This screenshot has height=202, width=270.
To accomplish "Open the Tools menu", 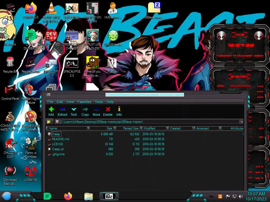I will coord(99,102).
